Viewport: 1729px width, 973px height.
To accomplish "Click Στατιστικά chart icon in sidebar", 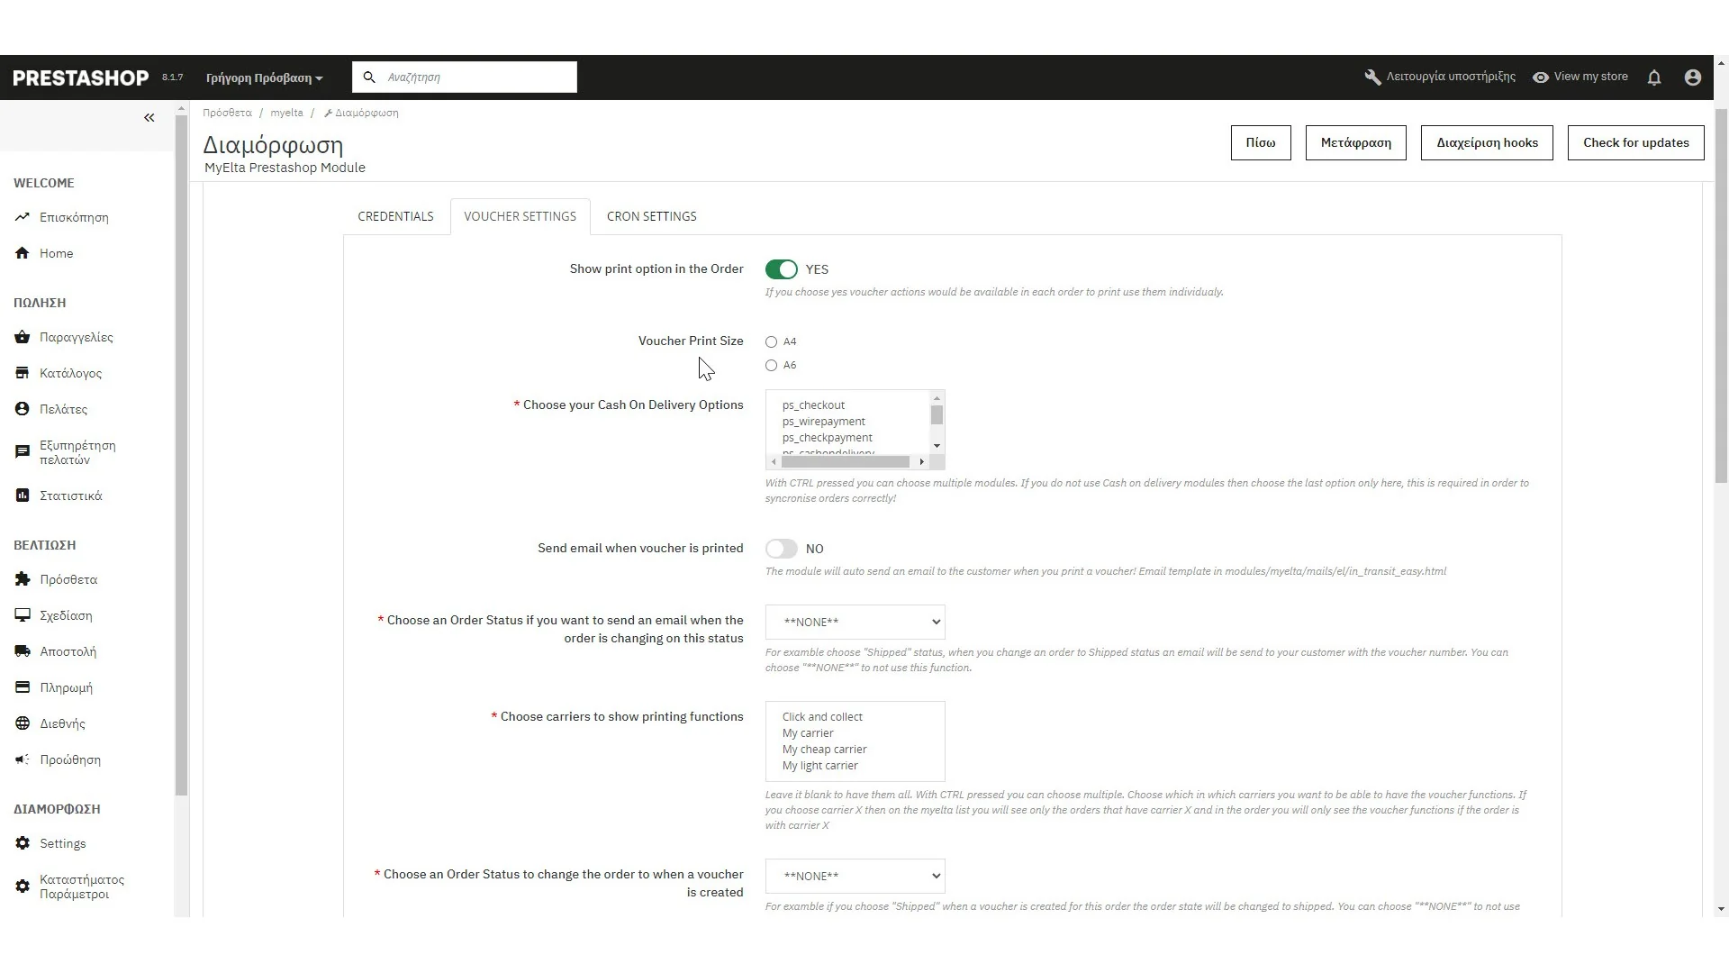I will tap(23, 496).
